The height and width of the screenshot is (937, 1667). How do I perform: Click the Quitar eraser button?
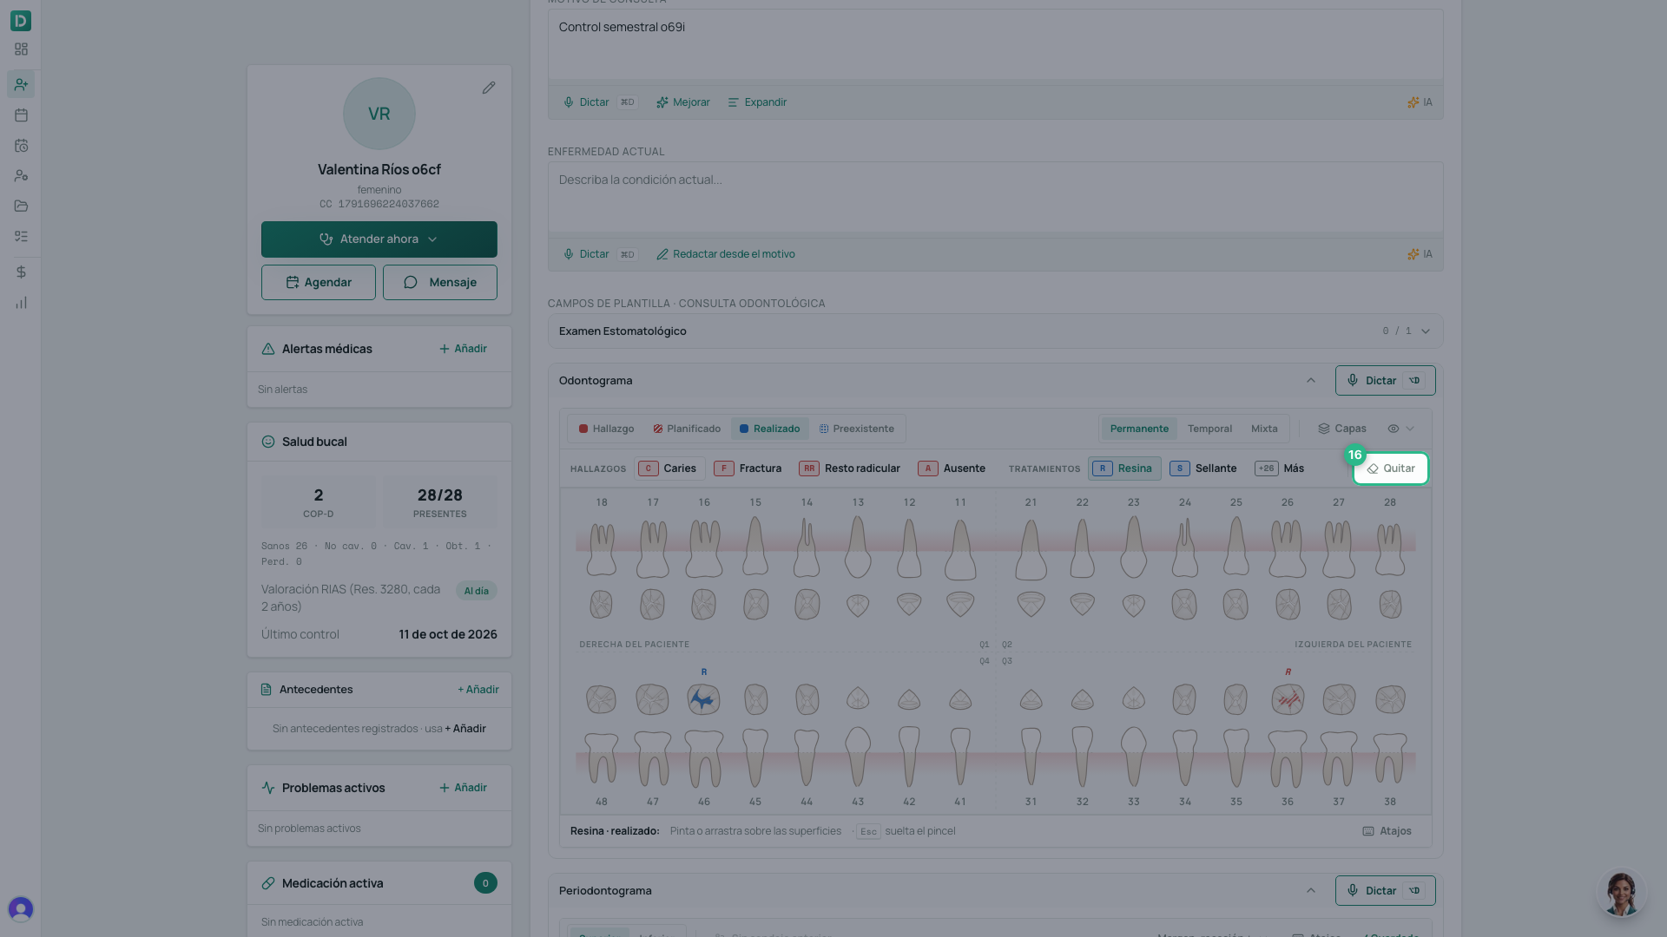1391,468
